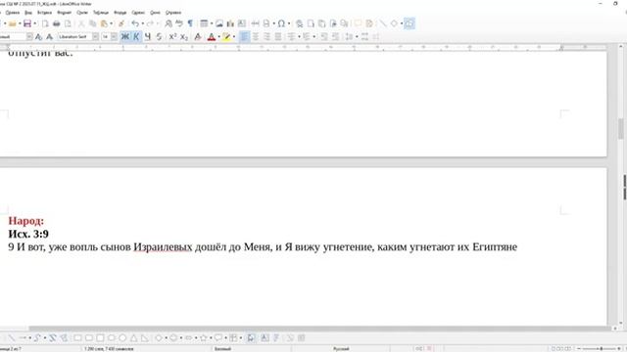Select callout shape in drawing toolbar
Screen dimensions: 627x352
pyautogui.click(x=218, y=338)
